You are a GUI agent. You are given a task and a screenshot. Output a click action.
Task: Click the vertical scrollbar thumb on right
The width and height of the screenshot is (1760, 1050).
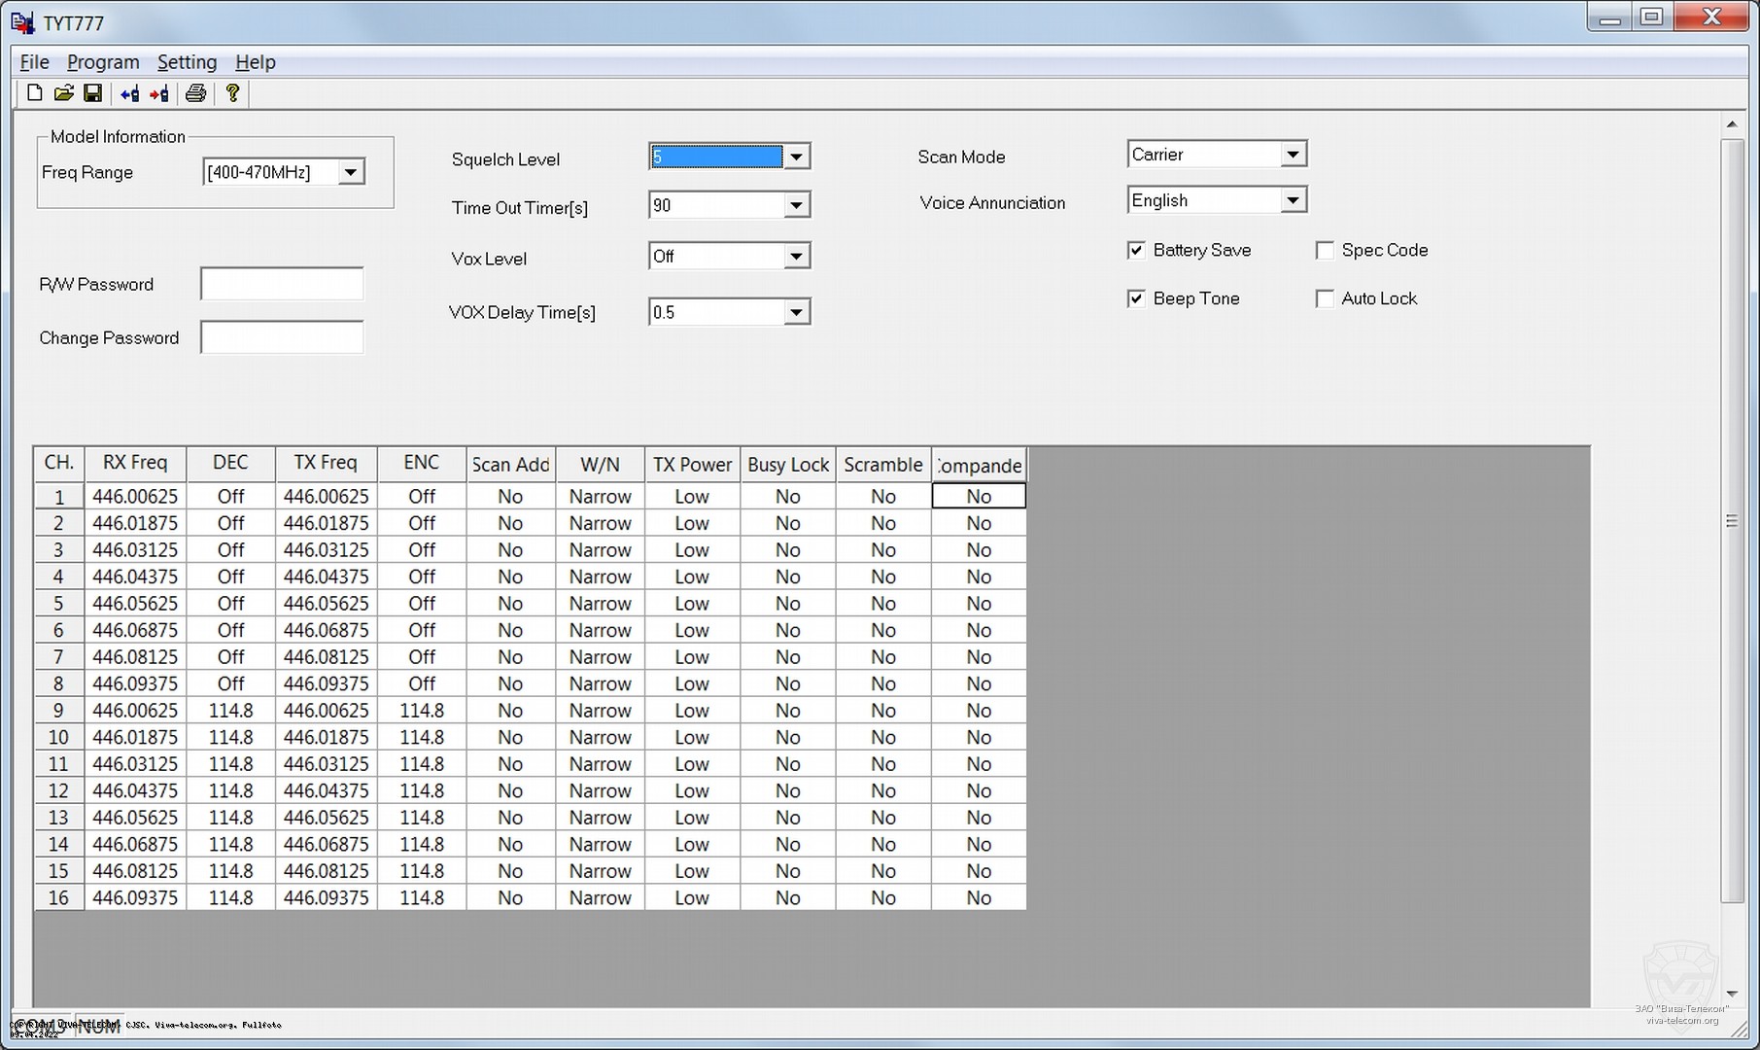[x=1732, y=521]
